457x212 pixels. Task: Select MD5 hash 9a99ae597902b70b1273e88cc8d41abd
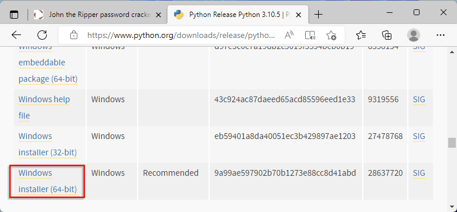pos(285,173)
